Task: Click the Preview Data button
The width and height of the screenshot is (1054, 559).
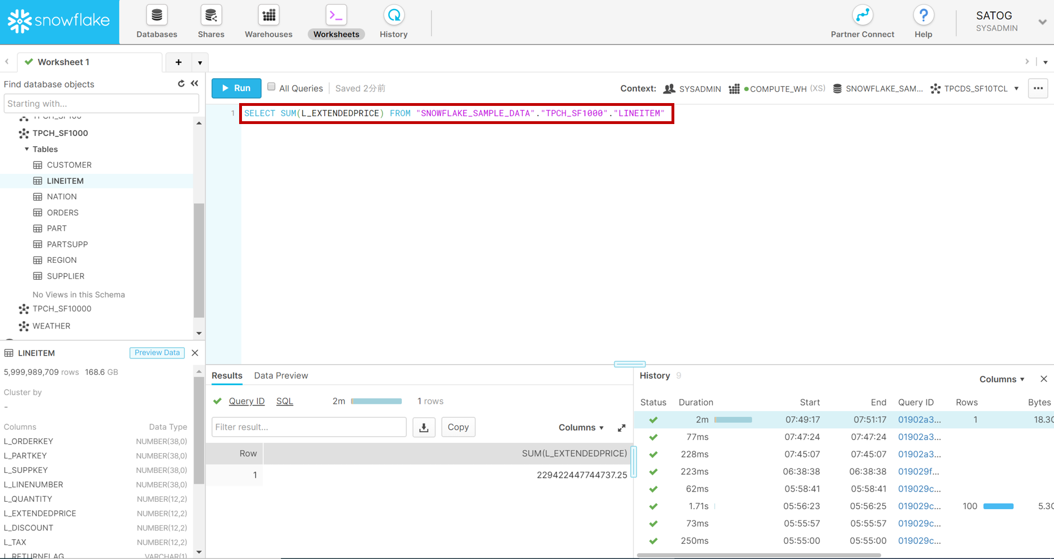Action: [x=157, y=352]
